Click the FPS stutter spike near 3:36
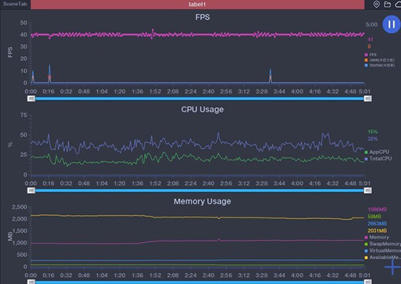The width and height of the screenshot is (401, 284). 270,75
